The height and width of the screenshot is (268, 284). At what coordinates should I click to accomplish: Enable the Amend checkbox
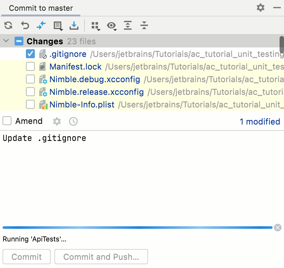point(7,121)
